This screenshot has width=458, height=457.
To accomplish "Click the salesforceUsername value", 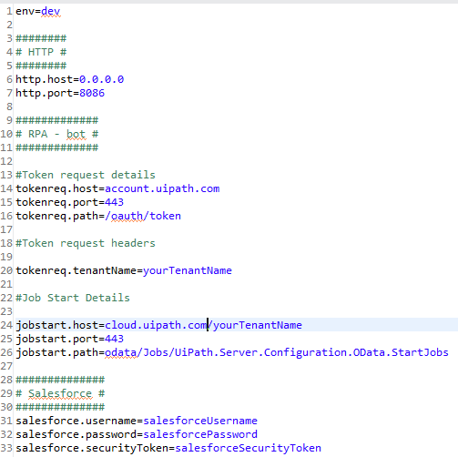I will [200, 421].
